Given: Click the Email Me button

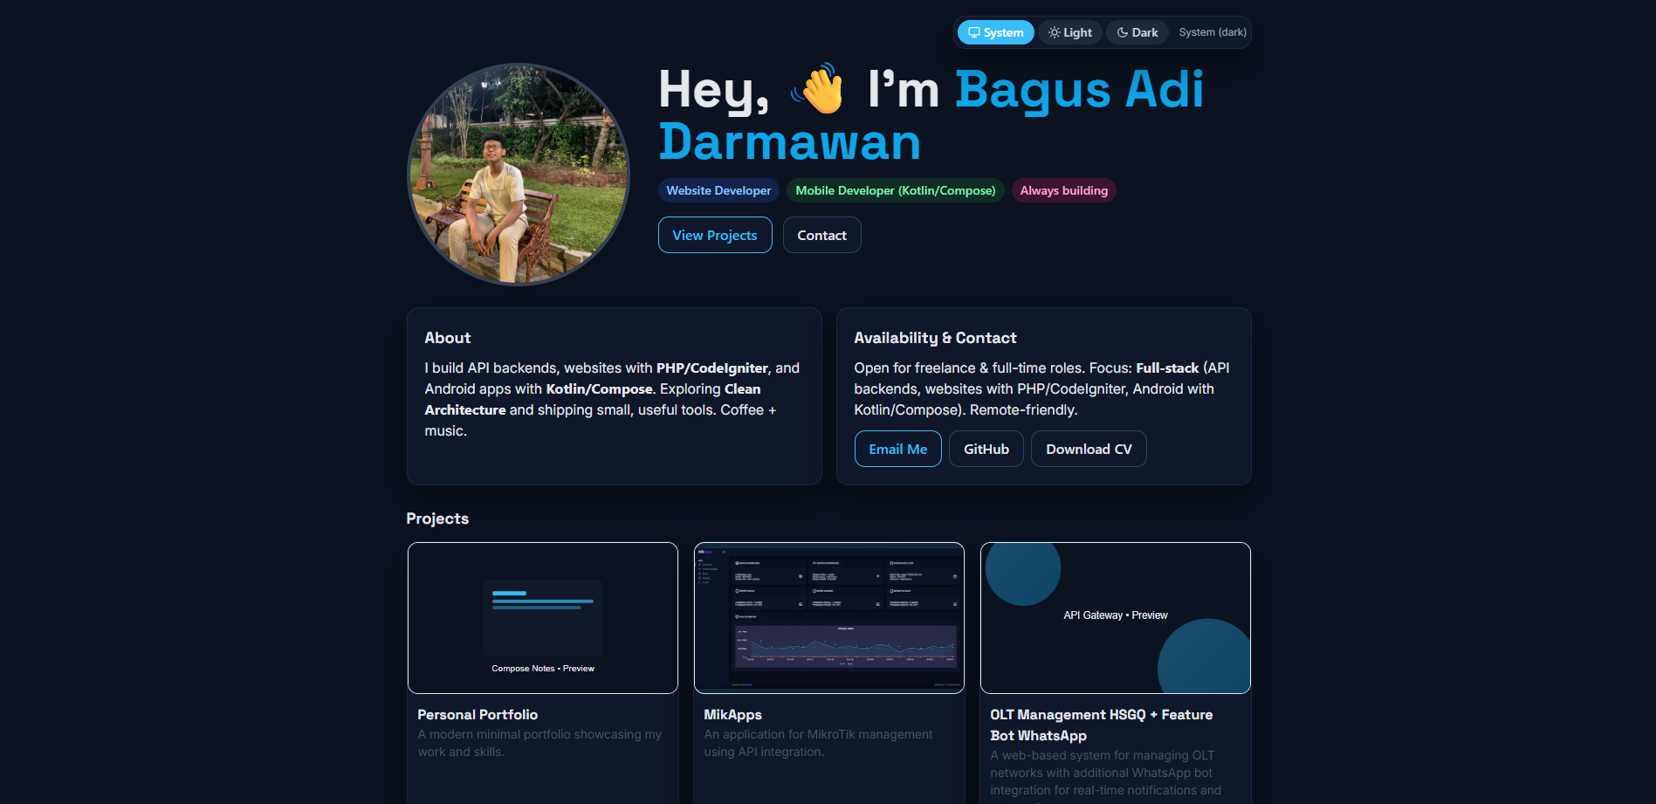Looking at the screenshot, I should (x=897, y=449).
